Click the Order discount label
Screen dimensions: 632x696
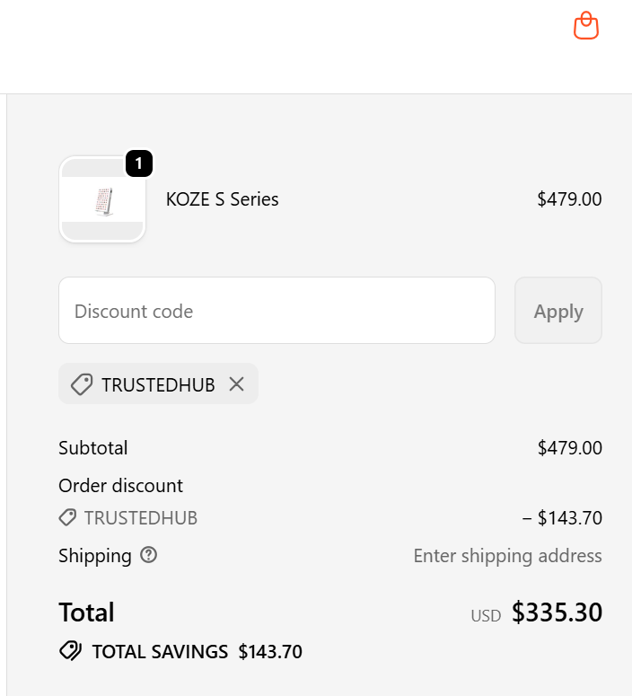point(120,486)
